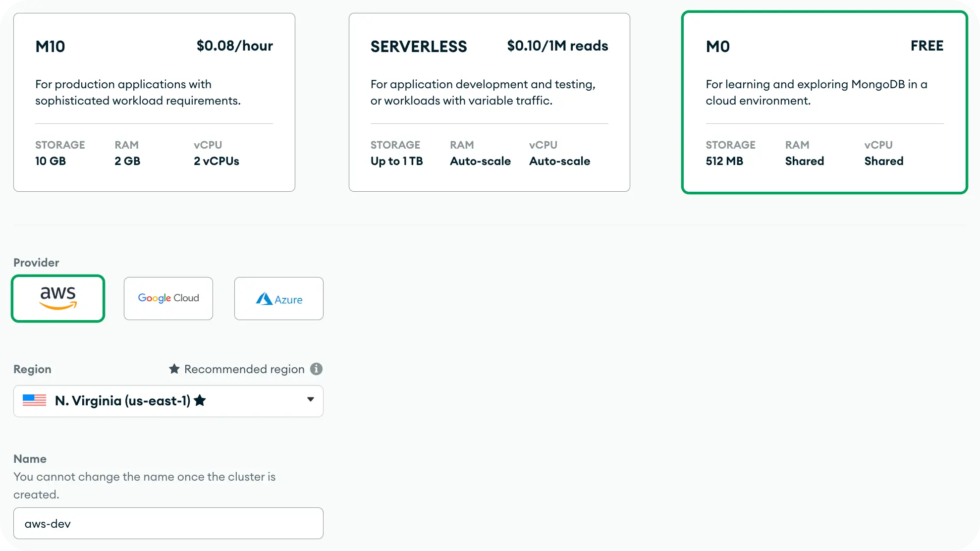Select the M0 free tier card
980x551 pixels.
[x=824, y=102]
